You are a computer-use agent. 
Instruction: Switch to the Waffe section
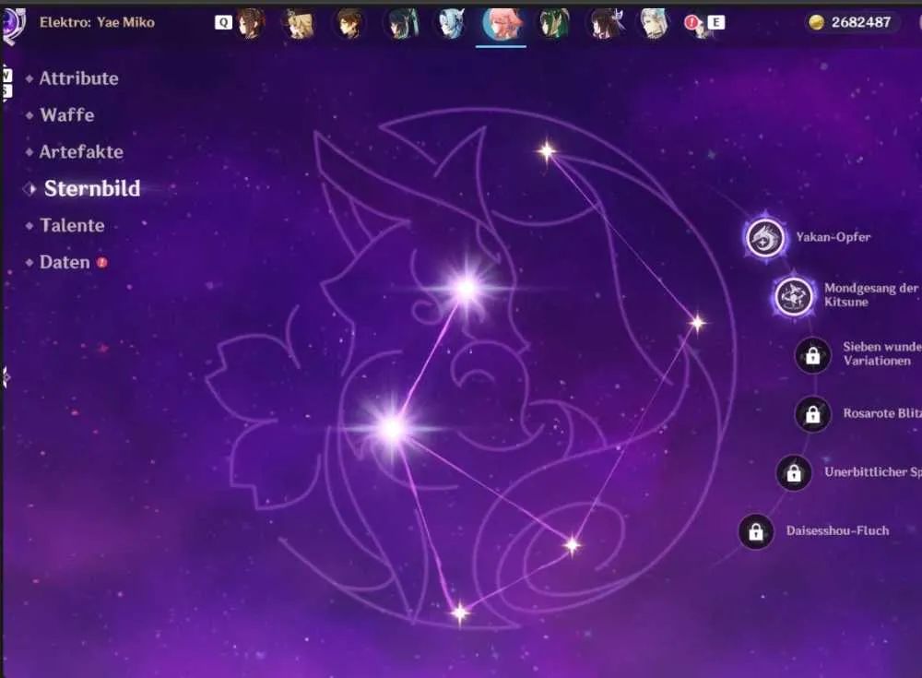[x=67, y=114]
